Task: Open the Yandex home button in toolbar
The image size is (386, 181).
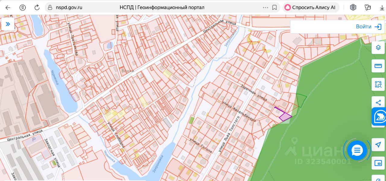Action: pyautogui.click(x=23, y=8)
